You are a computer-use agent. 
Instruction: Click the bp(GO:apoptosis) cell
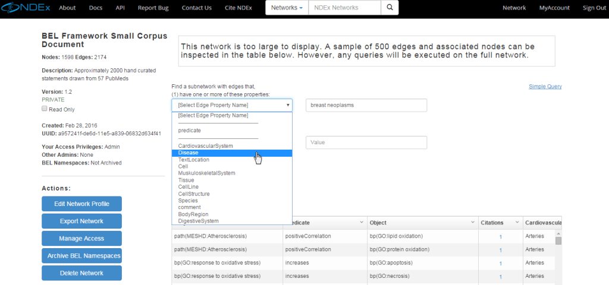(423, 263)
